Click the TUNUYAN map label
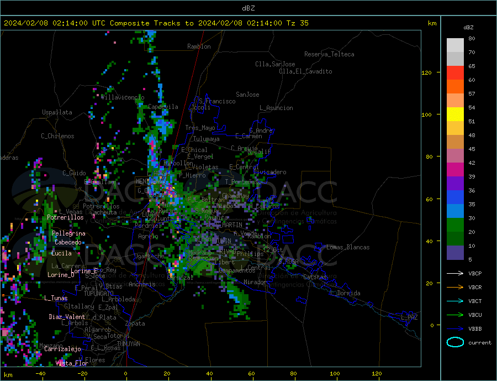497x381 pixels. [x=128, y=344]
